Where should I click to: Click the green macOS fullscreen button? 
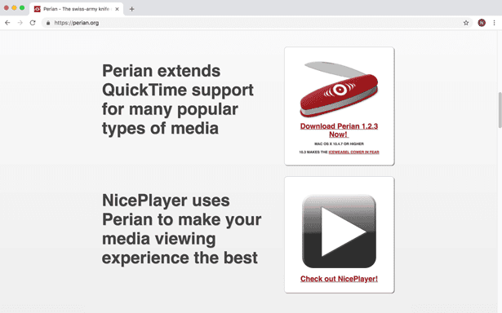[22, 7]
